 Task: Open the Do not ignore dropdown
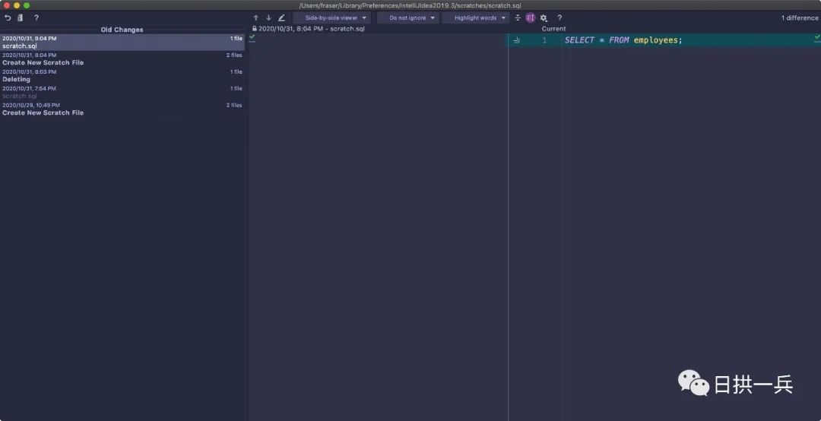click(408, 17)
